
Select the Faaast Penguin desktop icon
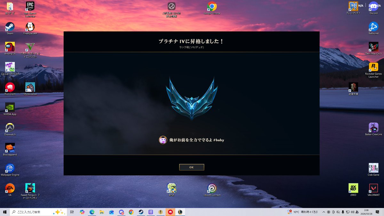(x=30, y=191)
